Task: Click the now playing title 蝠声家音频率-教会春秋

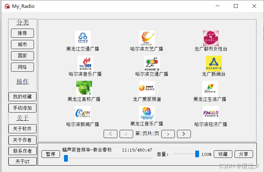Action: 87,150
